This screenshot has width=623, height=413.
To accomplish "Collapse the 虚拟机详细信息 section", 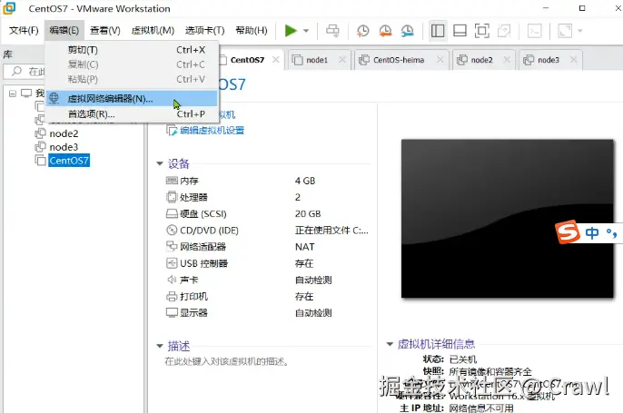I will click(x=390, y=344).
